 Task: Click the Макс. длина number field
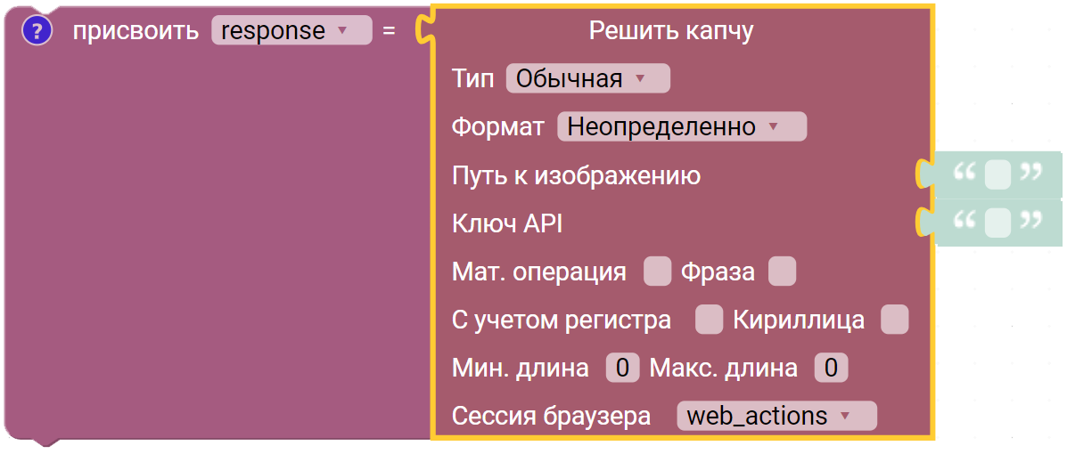[x=831, y=368]
